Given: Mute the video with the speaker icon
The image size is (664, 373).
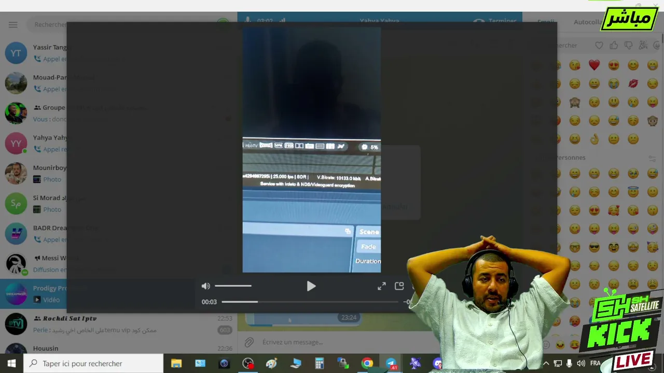Looking at the screenshot, I should tap(206, 286).
